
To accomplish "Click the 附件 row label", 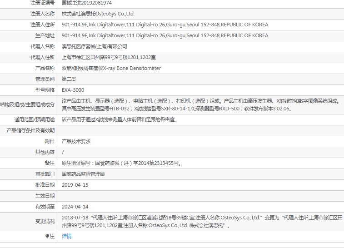I will (50, 141).
